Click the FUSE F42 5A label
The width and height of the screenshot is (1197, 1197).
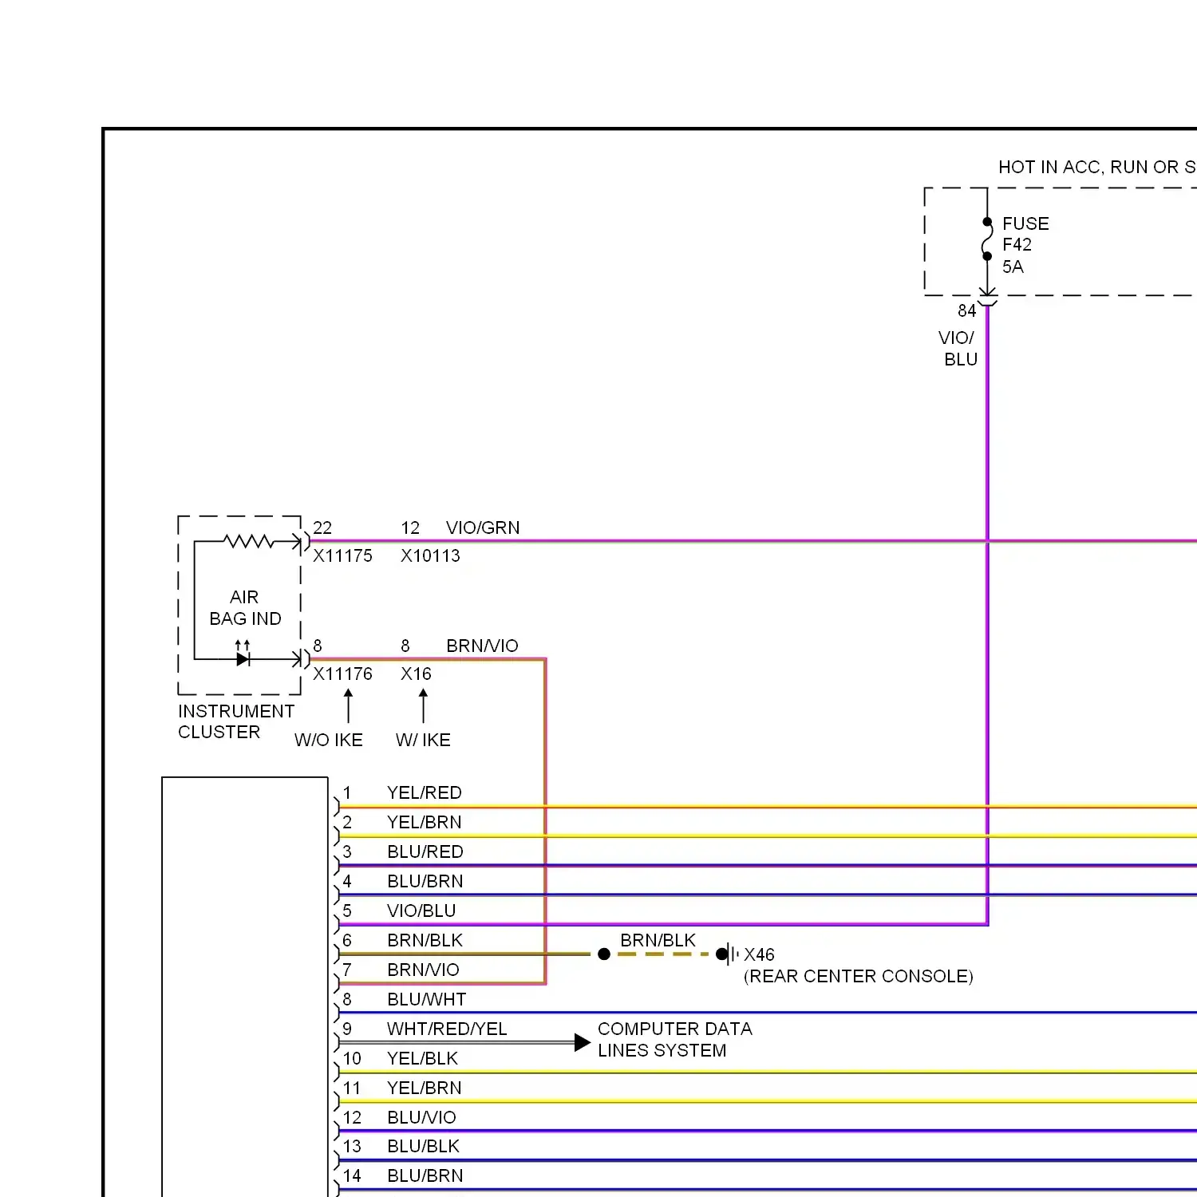(x=1025, y=245)
